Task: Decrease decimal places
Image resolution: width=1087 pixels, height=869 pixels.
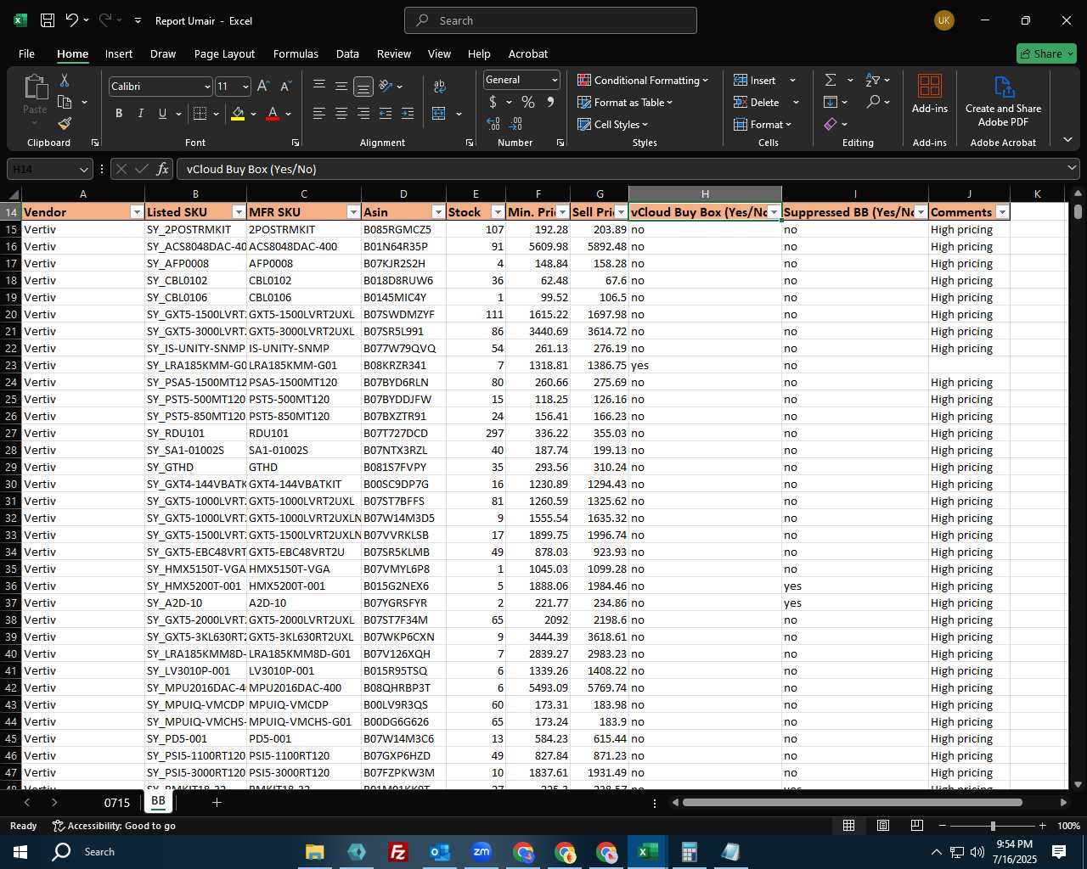Action: pos(516,124)
